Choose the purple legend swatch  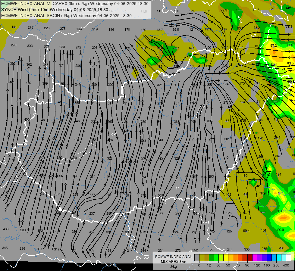point(260,258)
